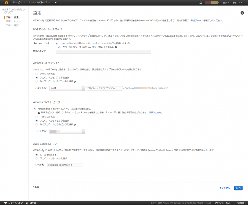Uncheck the グローバルリソース (AWS IAM) checkbox
This screenshot has height=205, width=248.
pyautogui.click(x=59, y=47)
